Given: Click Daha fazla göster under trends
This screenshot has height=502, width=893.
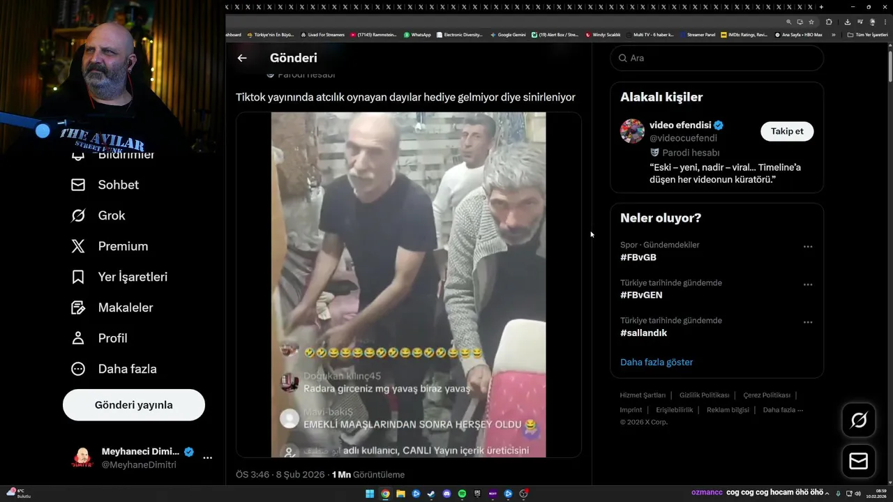Looking at the screenshot, I should pyautogui.click(x=656, y=362).
